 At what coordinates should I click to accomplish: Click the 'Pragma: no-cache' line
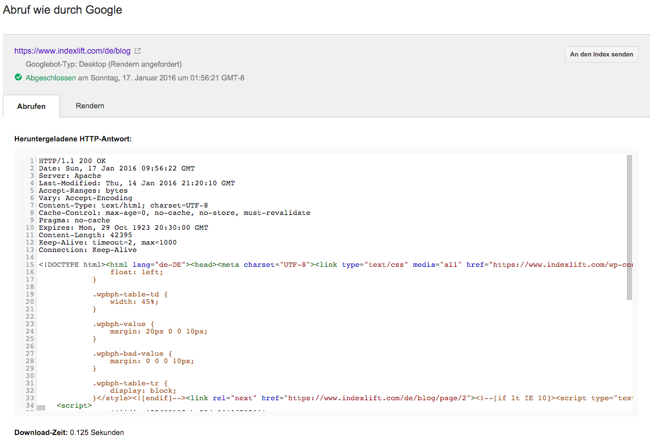(74, 221)
